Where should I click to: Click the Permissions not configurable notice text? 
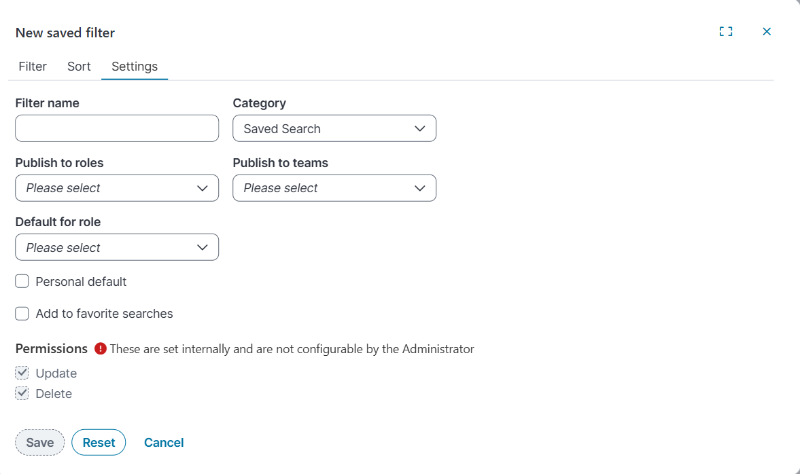(292, 349)
